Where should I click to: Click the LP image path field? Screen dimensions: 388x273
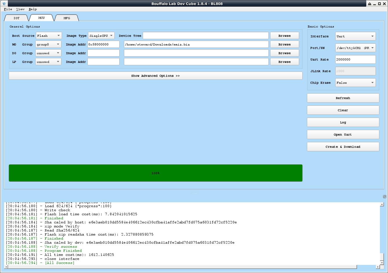tap(196, 62)
